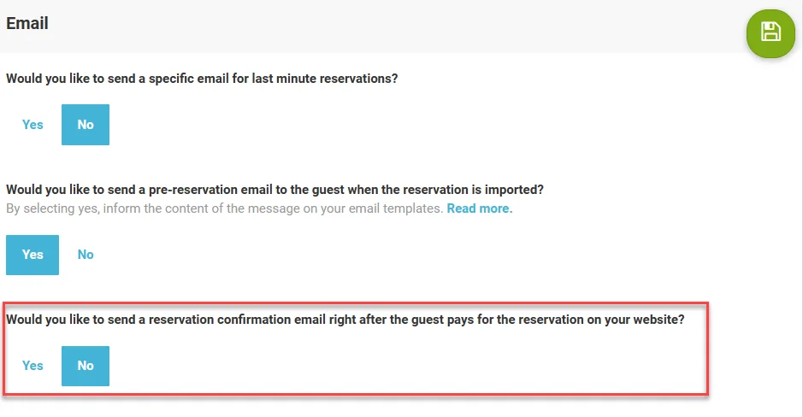This screenshot has width=803, height=417.
Task: Follow the blue Read more hyperlink
Action: pyautogui.click(x=479, y=208)
